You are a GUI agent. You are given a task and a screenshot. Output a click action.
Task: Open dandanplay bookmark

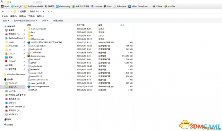[63, 6]
